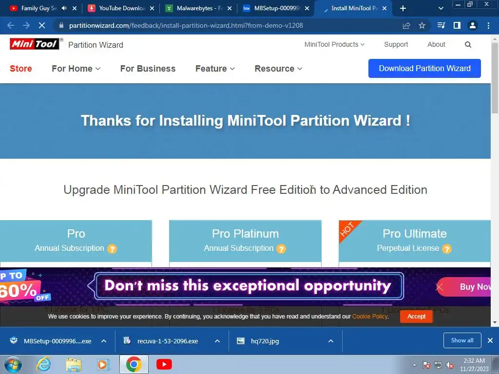The width and height of the screenshot is (499, 374).
Task: Accept the cookie notice
Action: (416, 317)
